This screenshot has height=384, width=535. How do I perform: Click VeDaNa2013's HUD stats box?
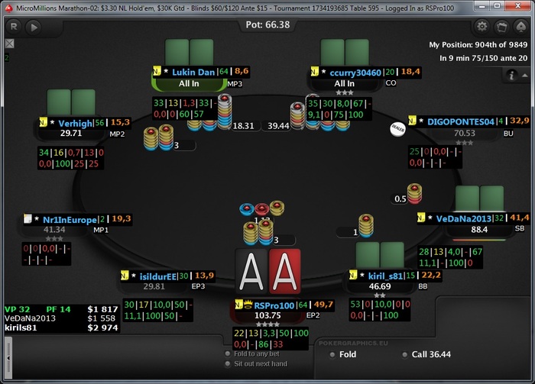(450, 257)
